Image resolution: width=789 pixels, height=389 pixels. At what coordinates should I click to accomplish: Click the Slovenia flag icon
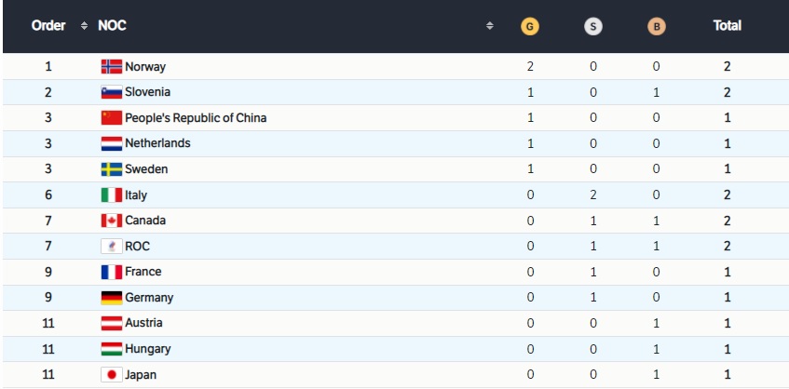[x=111, y=92]
